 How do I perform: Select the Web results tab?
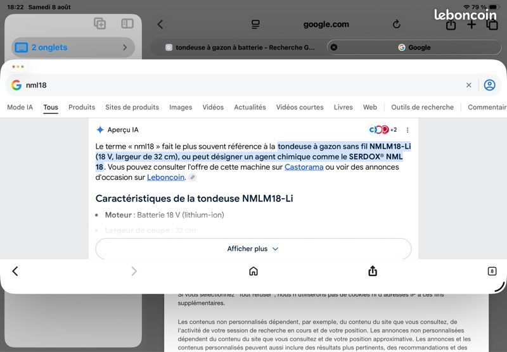click(x=370, y=107)
